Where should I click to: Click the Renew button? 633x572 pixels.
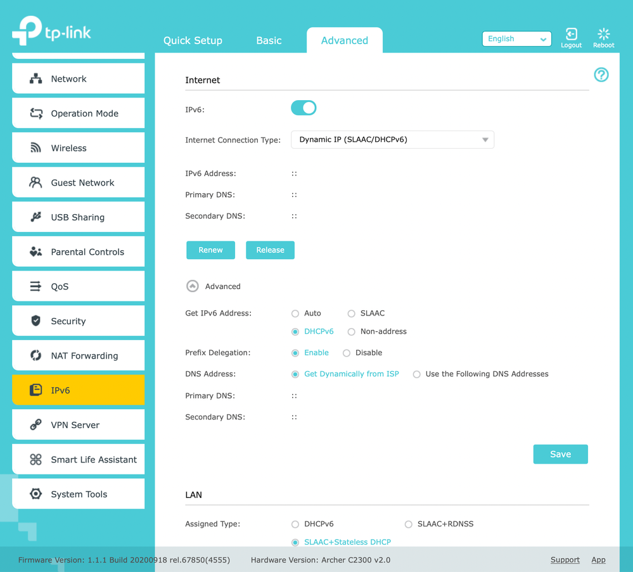[x=210, y=250]
